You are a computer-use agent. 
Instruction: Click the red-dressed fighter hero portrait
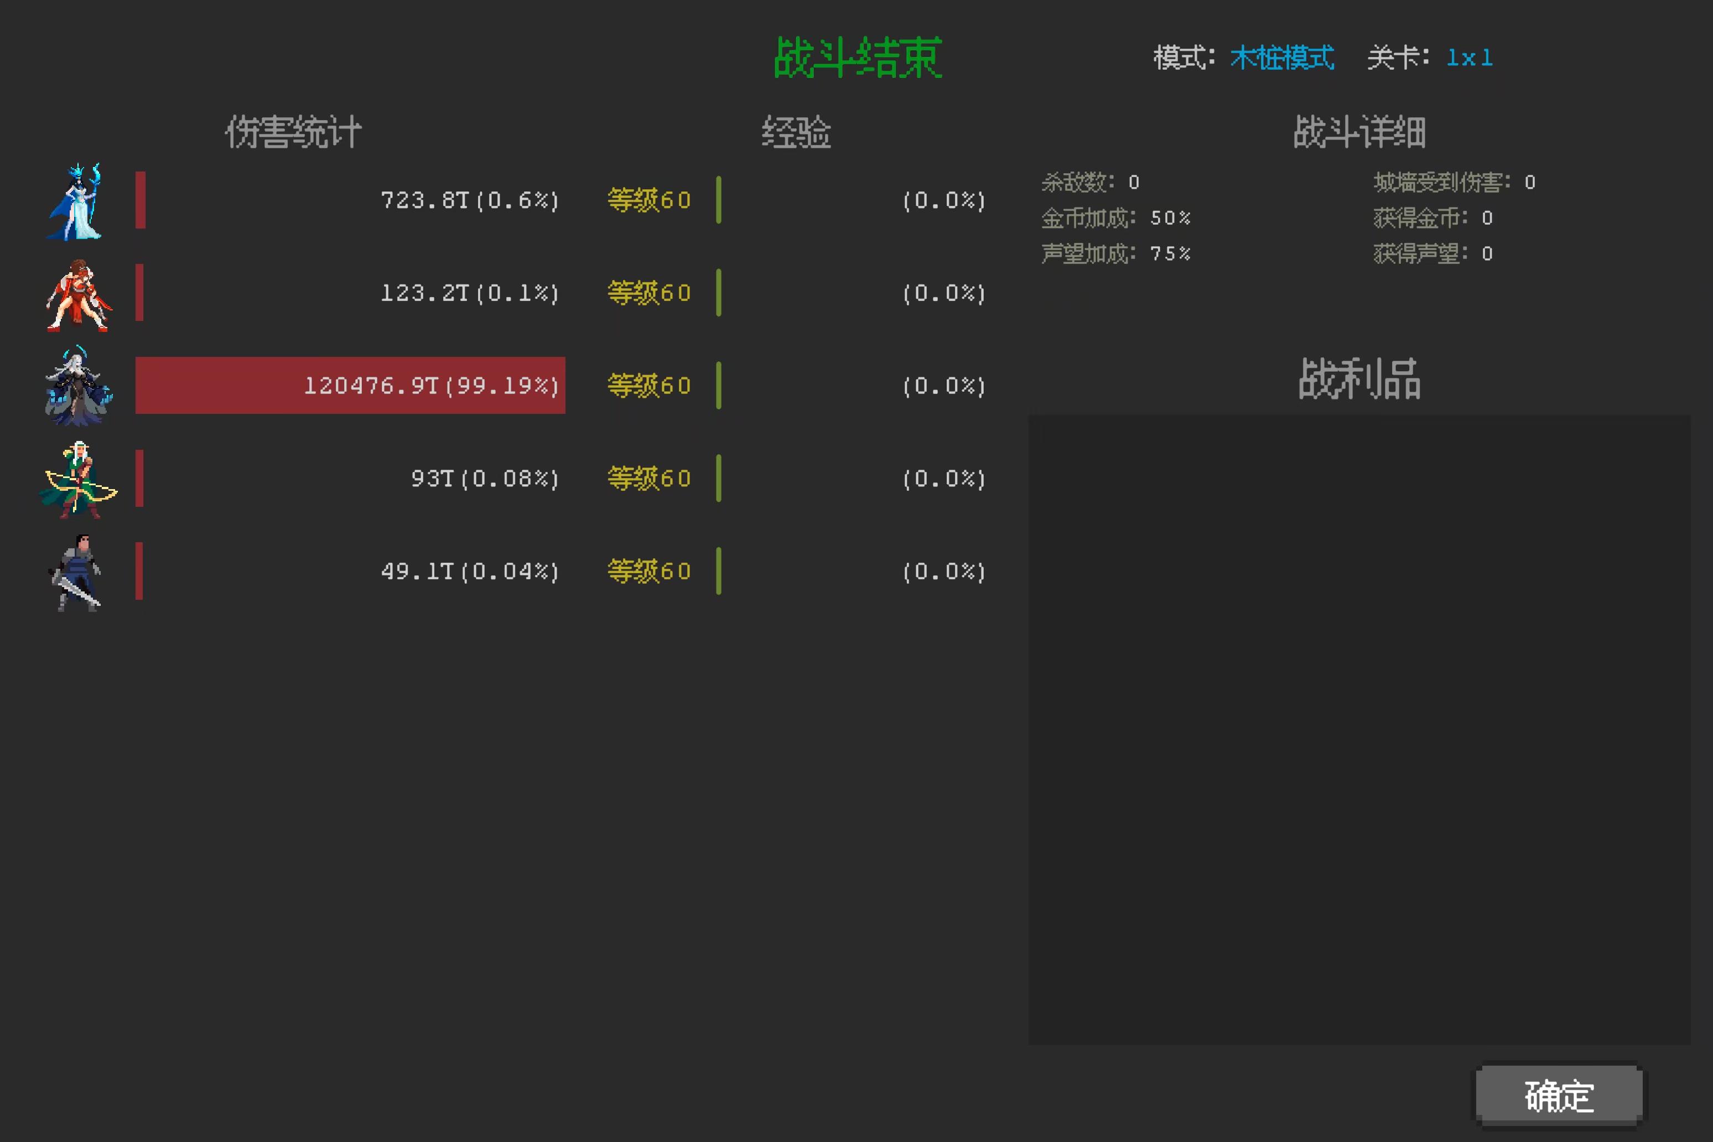coord(79,295)
